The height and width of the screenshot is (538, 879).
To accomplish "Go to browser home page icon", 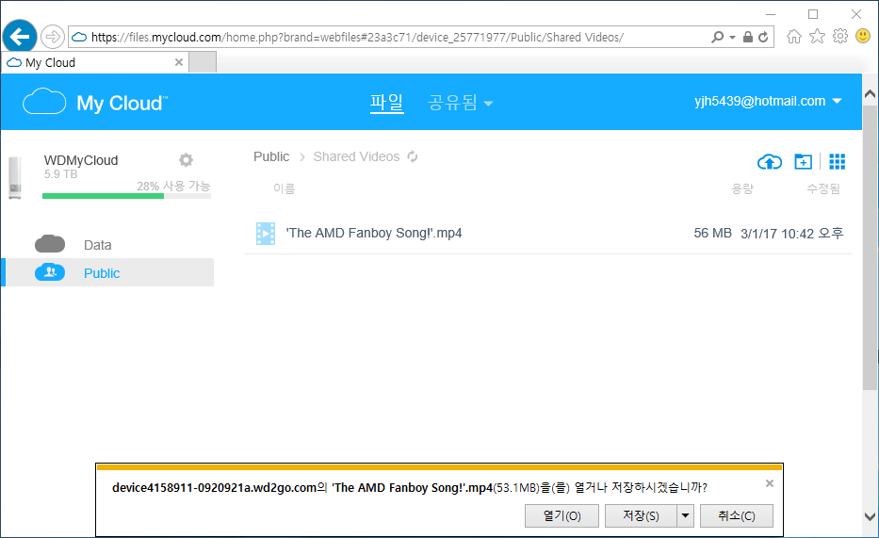I will (x=794, y=37).
